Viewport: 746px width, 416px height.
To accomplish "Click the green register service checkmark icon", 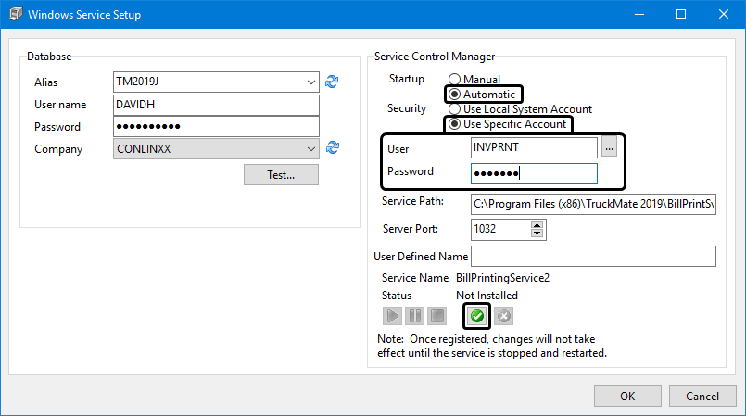I will [476, 316].
